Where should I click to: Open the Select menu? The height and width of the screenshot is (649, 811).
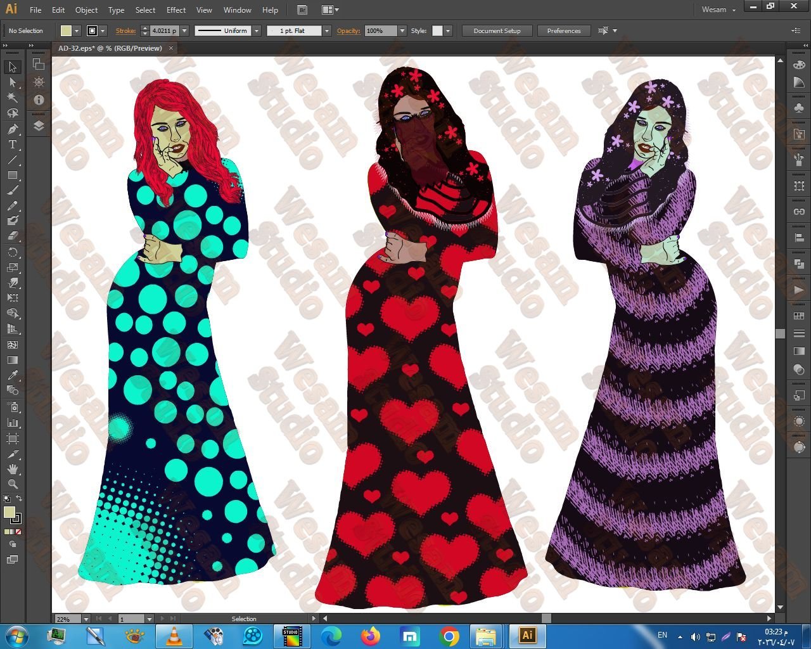[145, 10]
